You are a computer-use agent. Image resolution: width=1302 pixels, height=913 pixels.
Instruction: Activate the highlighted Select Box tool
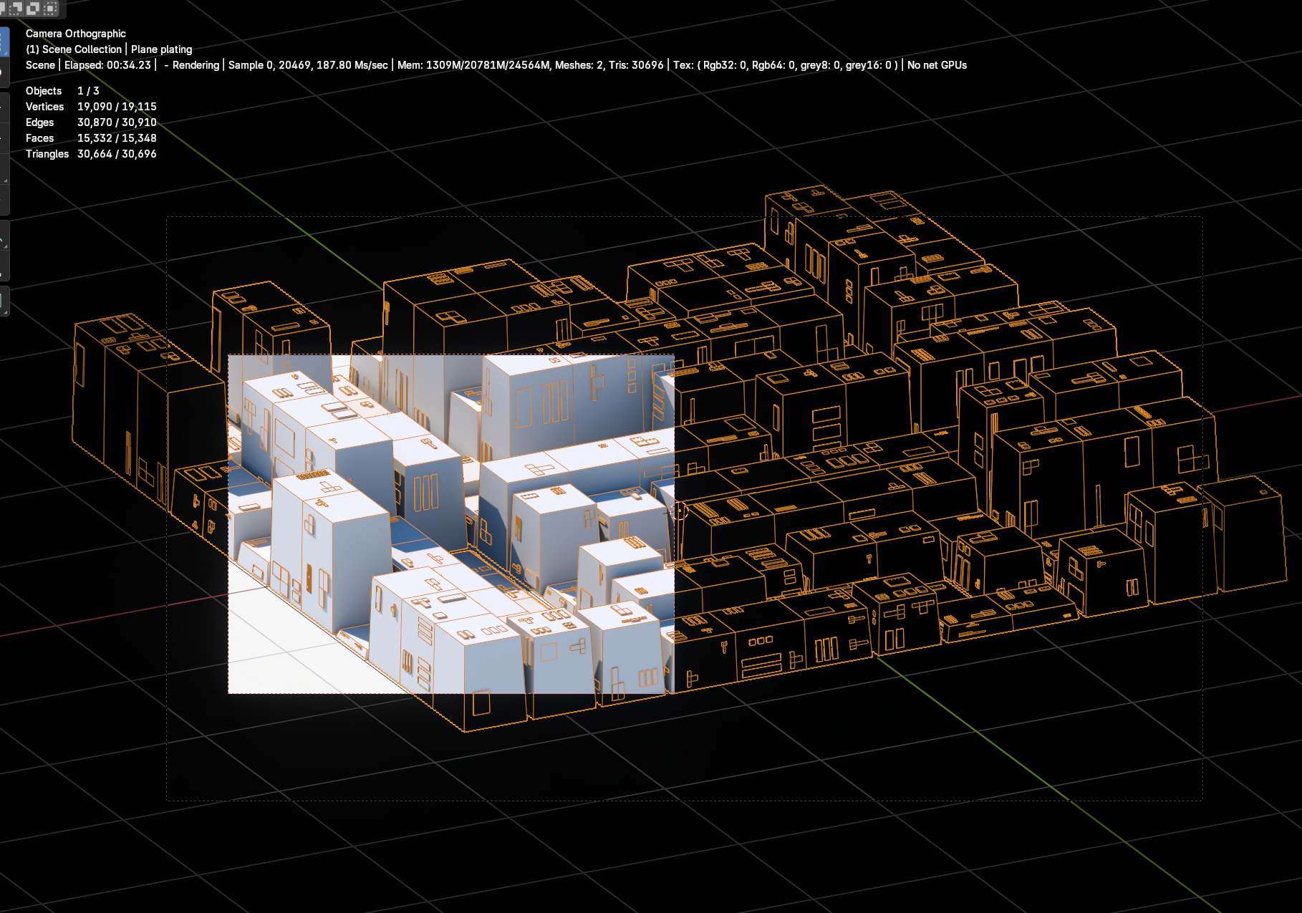[4, 42]
